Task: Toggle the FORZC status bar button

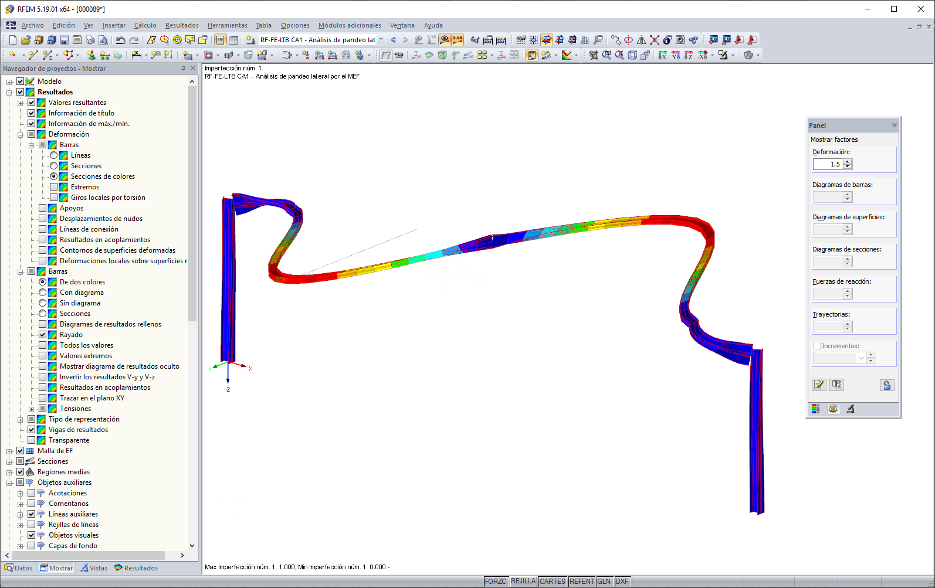Action: [496, 582]
